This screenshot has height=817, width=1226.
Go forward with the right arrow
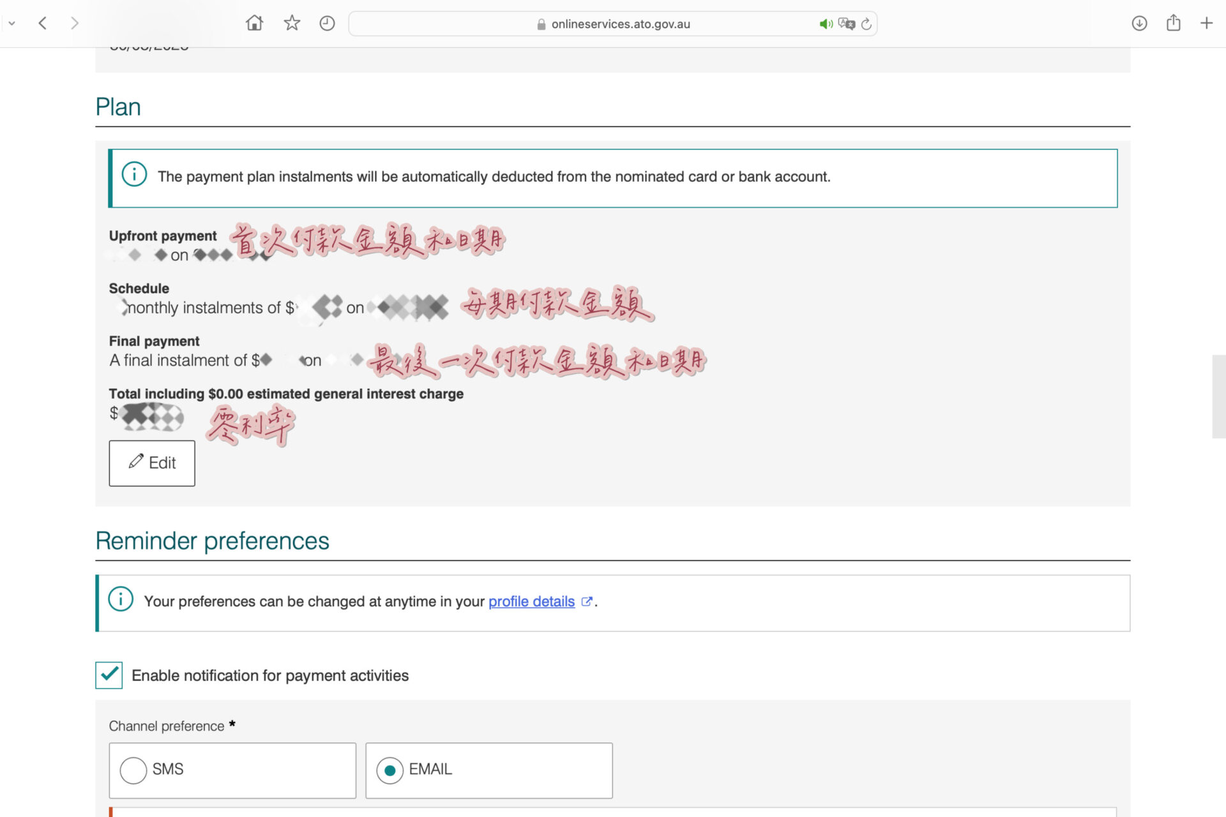pos(75,24)
